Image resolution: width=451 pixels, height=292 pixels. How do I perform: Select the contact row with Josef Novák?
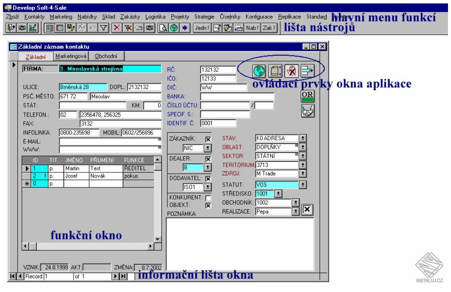[x=88, y=176]
